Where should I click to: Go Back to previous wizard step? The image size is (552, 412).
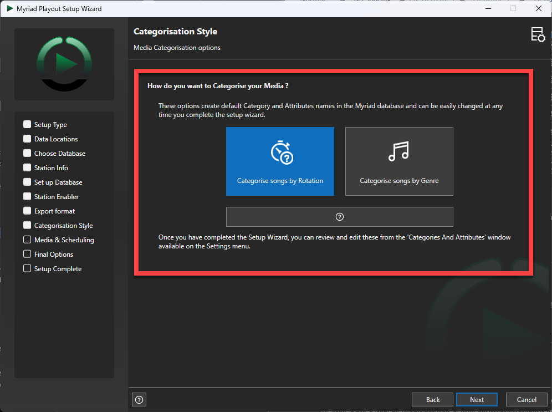(x=433, y=400)
